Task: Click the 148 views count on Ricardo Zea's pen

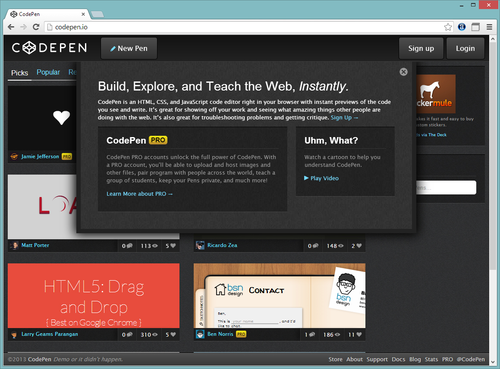Action: tap(335, 246)
